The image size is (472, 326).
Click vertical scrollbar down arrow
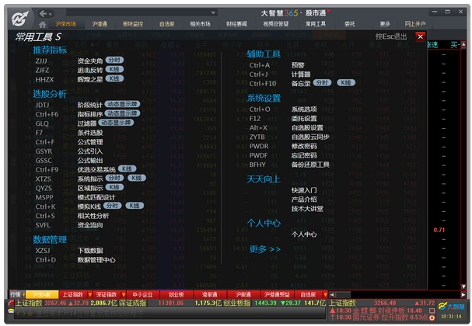coord(463,286)
